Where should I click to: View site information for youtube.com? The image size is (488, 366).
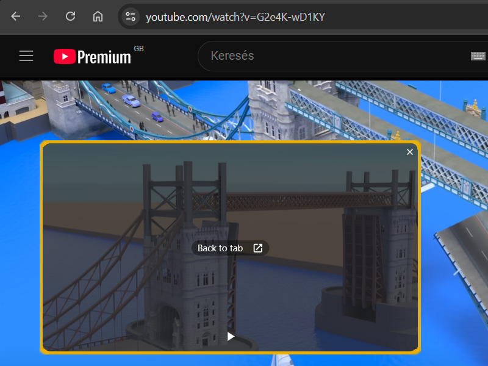pyautogui.click(x=130, y=16)
